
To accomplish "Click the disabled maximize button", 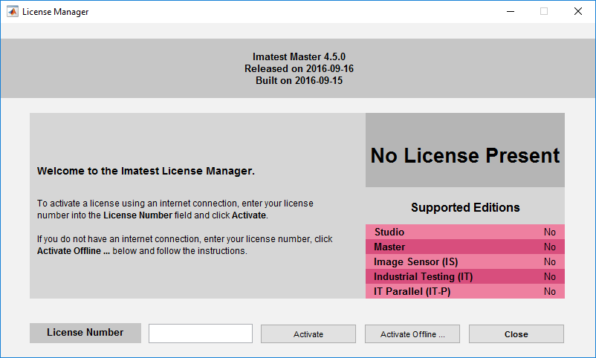I will 544,11.
